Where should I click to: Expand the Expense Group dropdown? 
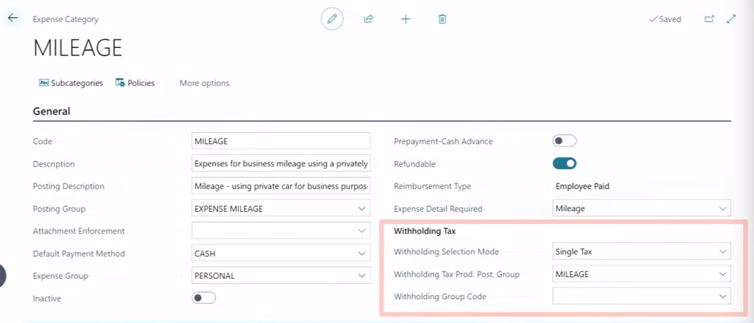(x=361, y=276)
